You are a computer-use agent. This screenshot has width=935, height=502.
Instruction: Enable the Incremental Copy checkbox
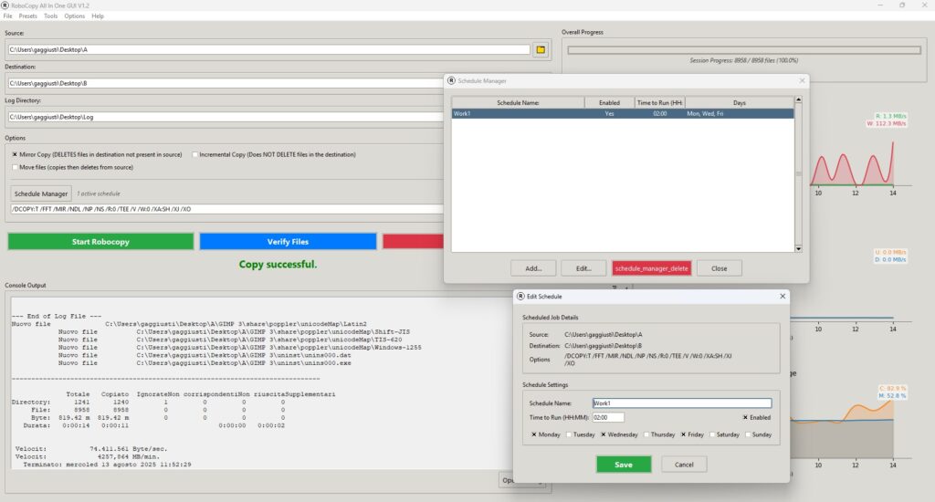194,154
